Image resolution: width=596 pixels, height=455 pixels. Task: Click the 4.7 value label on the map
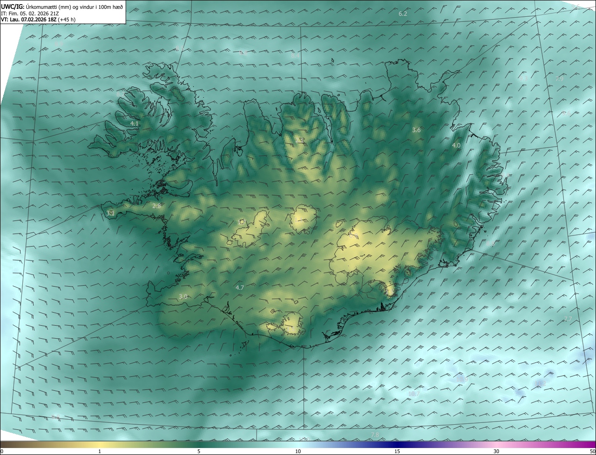pyautogui.click(x=240, y=288)
